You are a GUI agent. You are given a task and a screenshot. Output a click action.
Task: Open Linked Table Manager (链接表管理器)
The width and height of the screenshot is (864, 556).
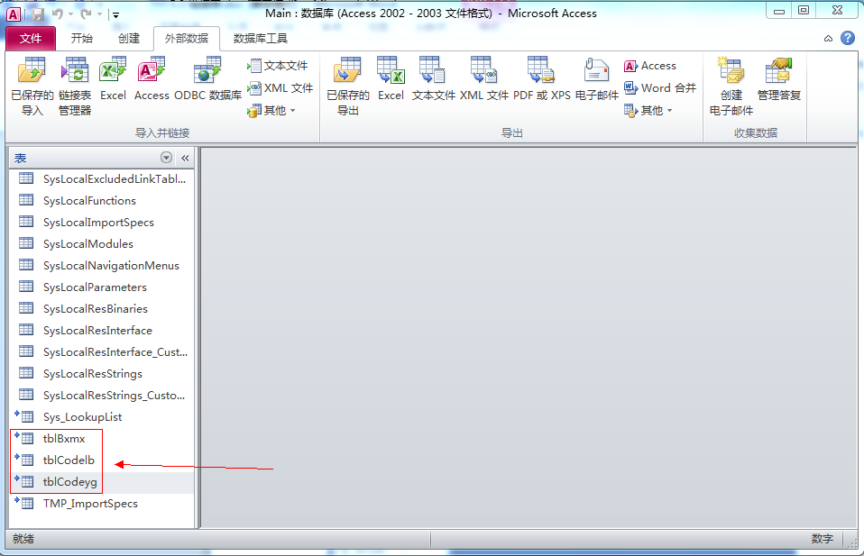point(75,86)
